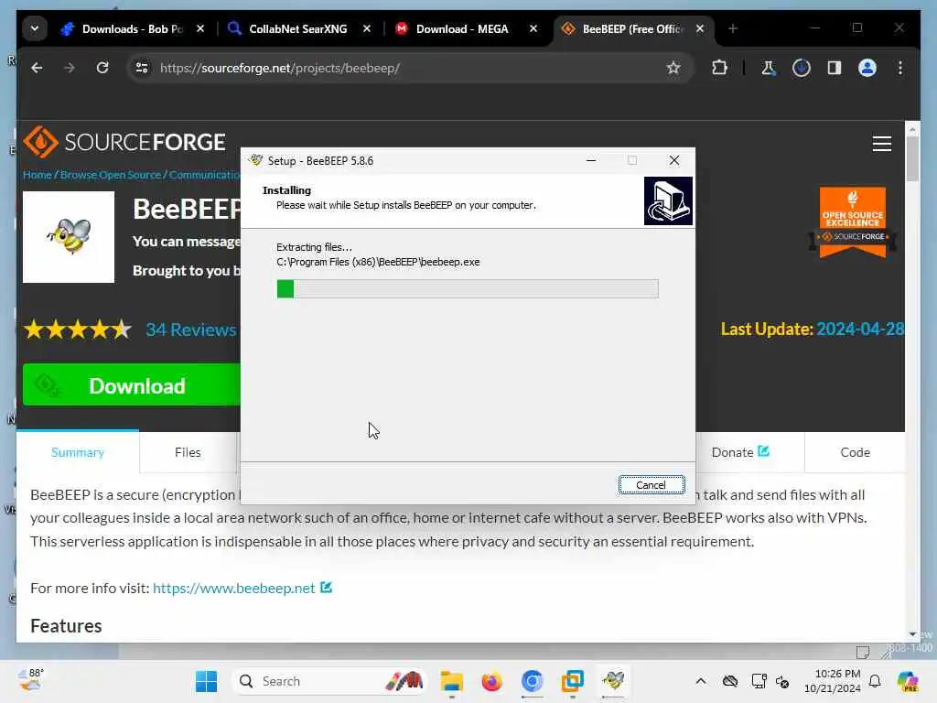Click the BeeBEEP setup window title icon
This screenshot has width=937, height=703.
point(256,160)
